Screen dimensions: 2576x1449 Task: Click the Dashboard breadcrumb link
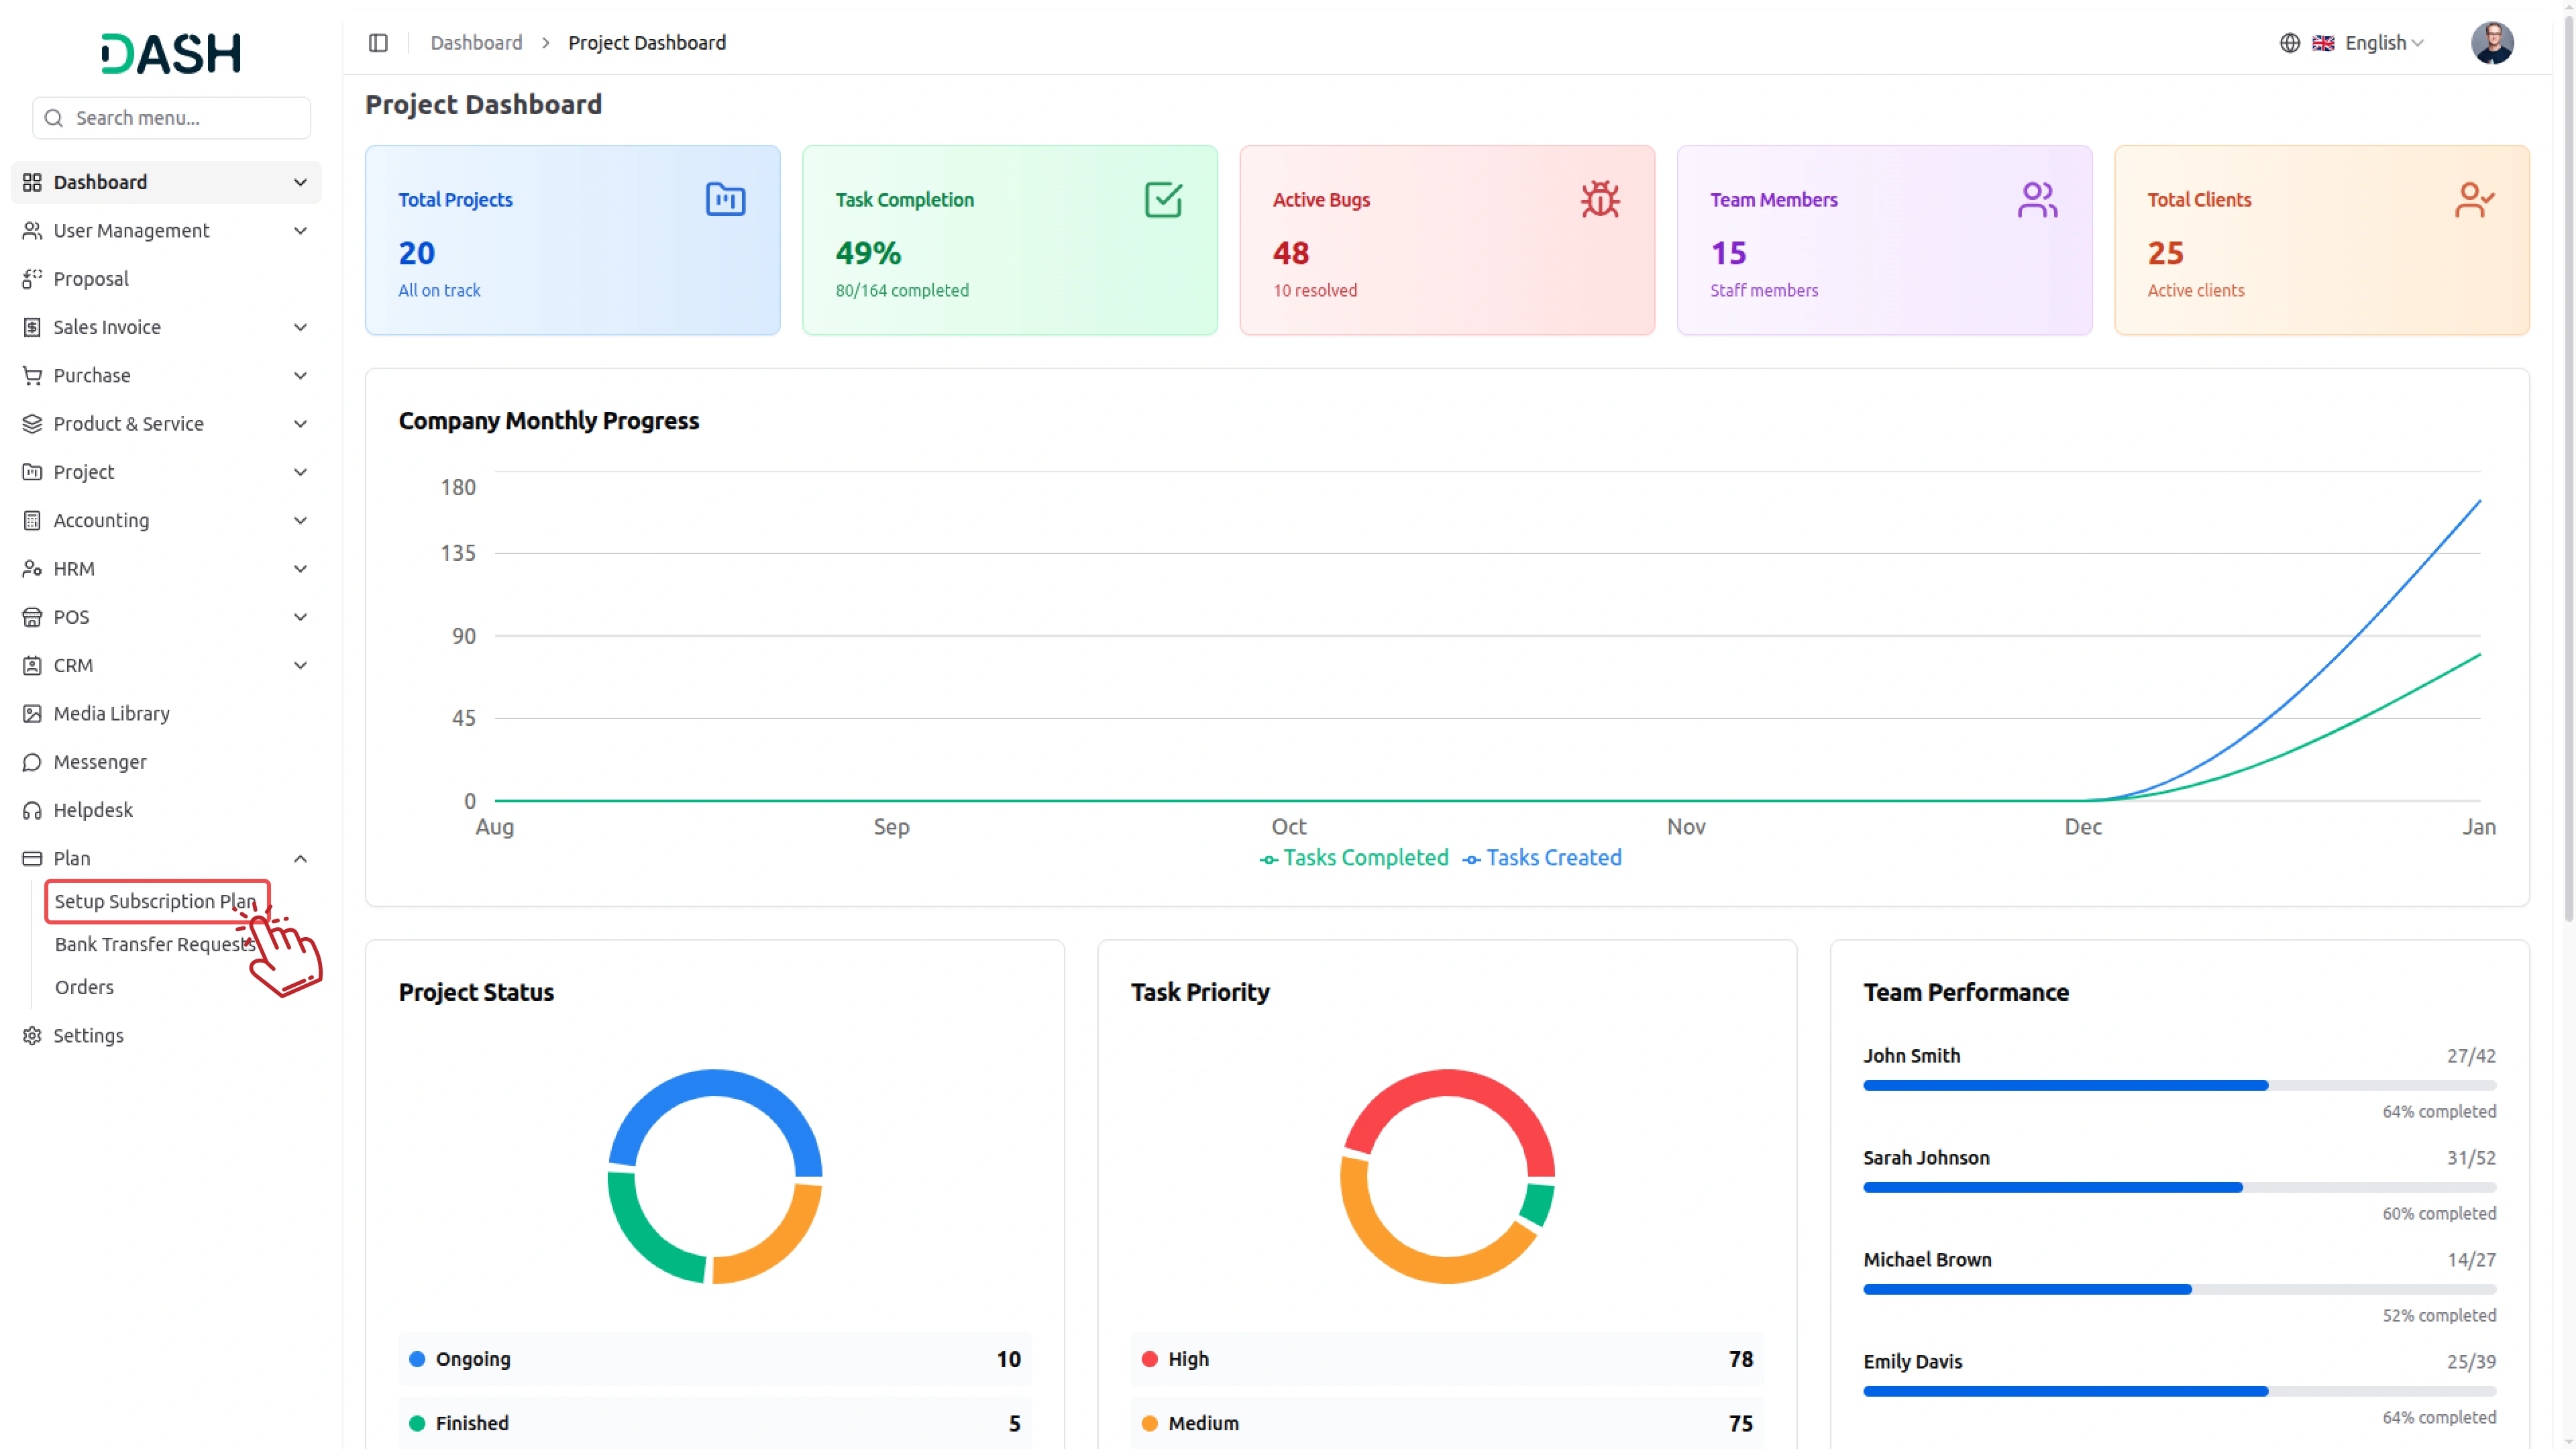click(476, 43)
